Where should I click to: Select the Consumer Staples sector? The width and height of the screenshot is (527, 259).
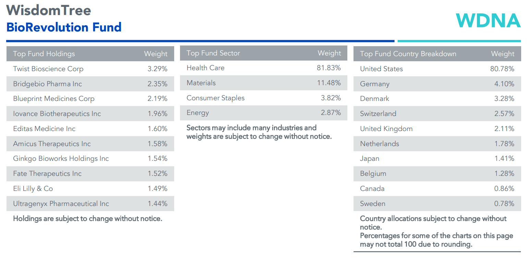click(x=216, y=98)
